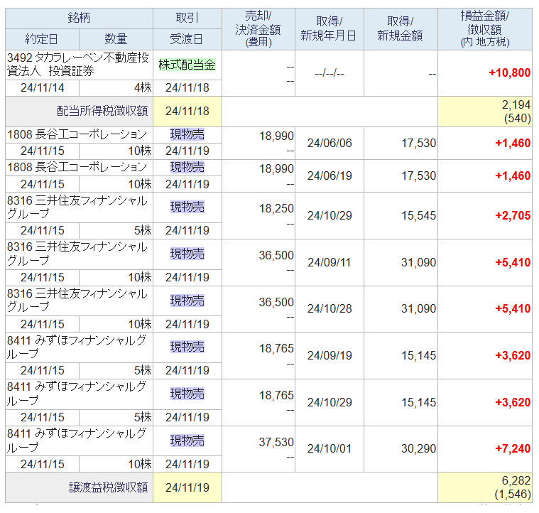The height and width of the screenshot is (513, 539).
Task: Click the +2,705 profit value
Action: click(513, 215)
